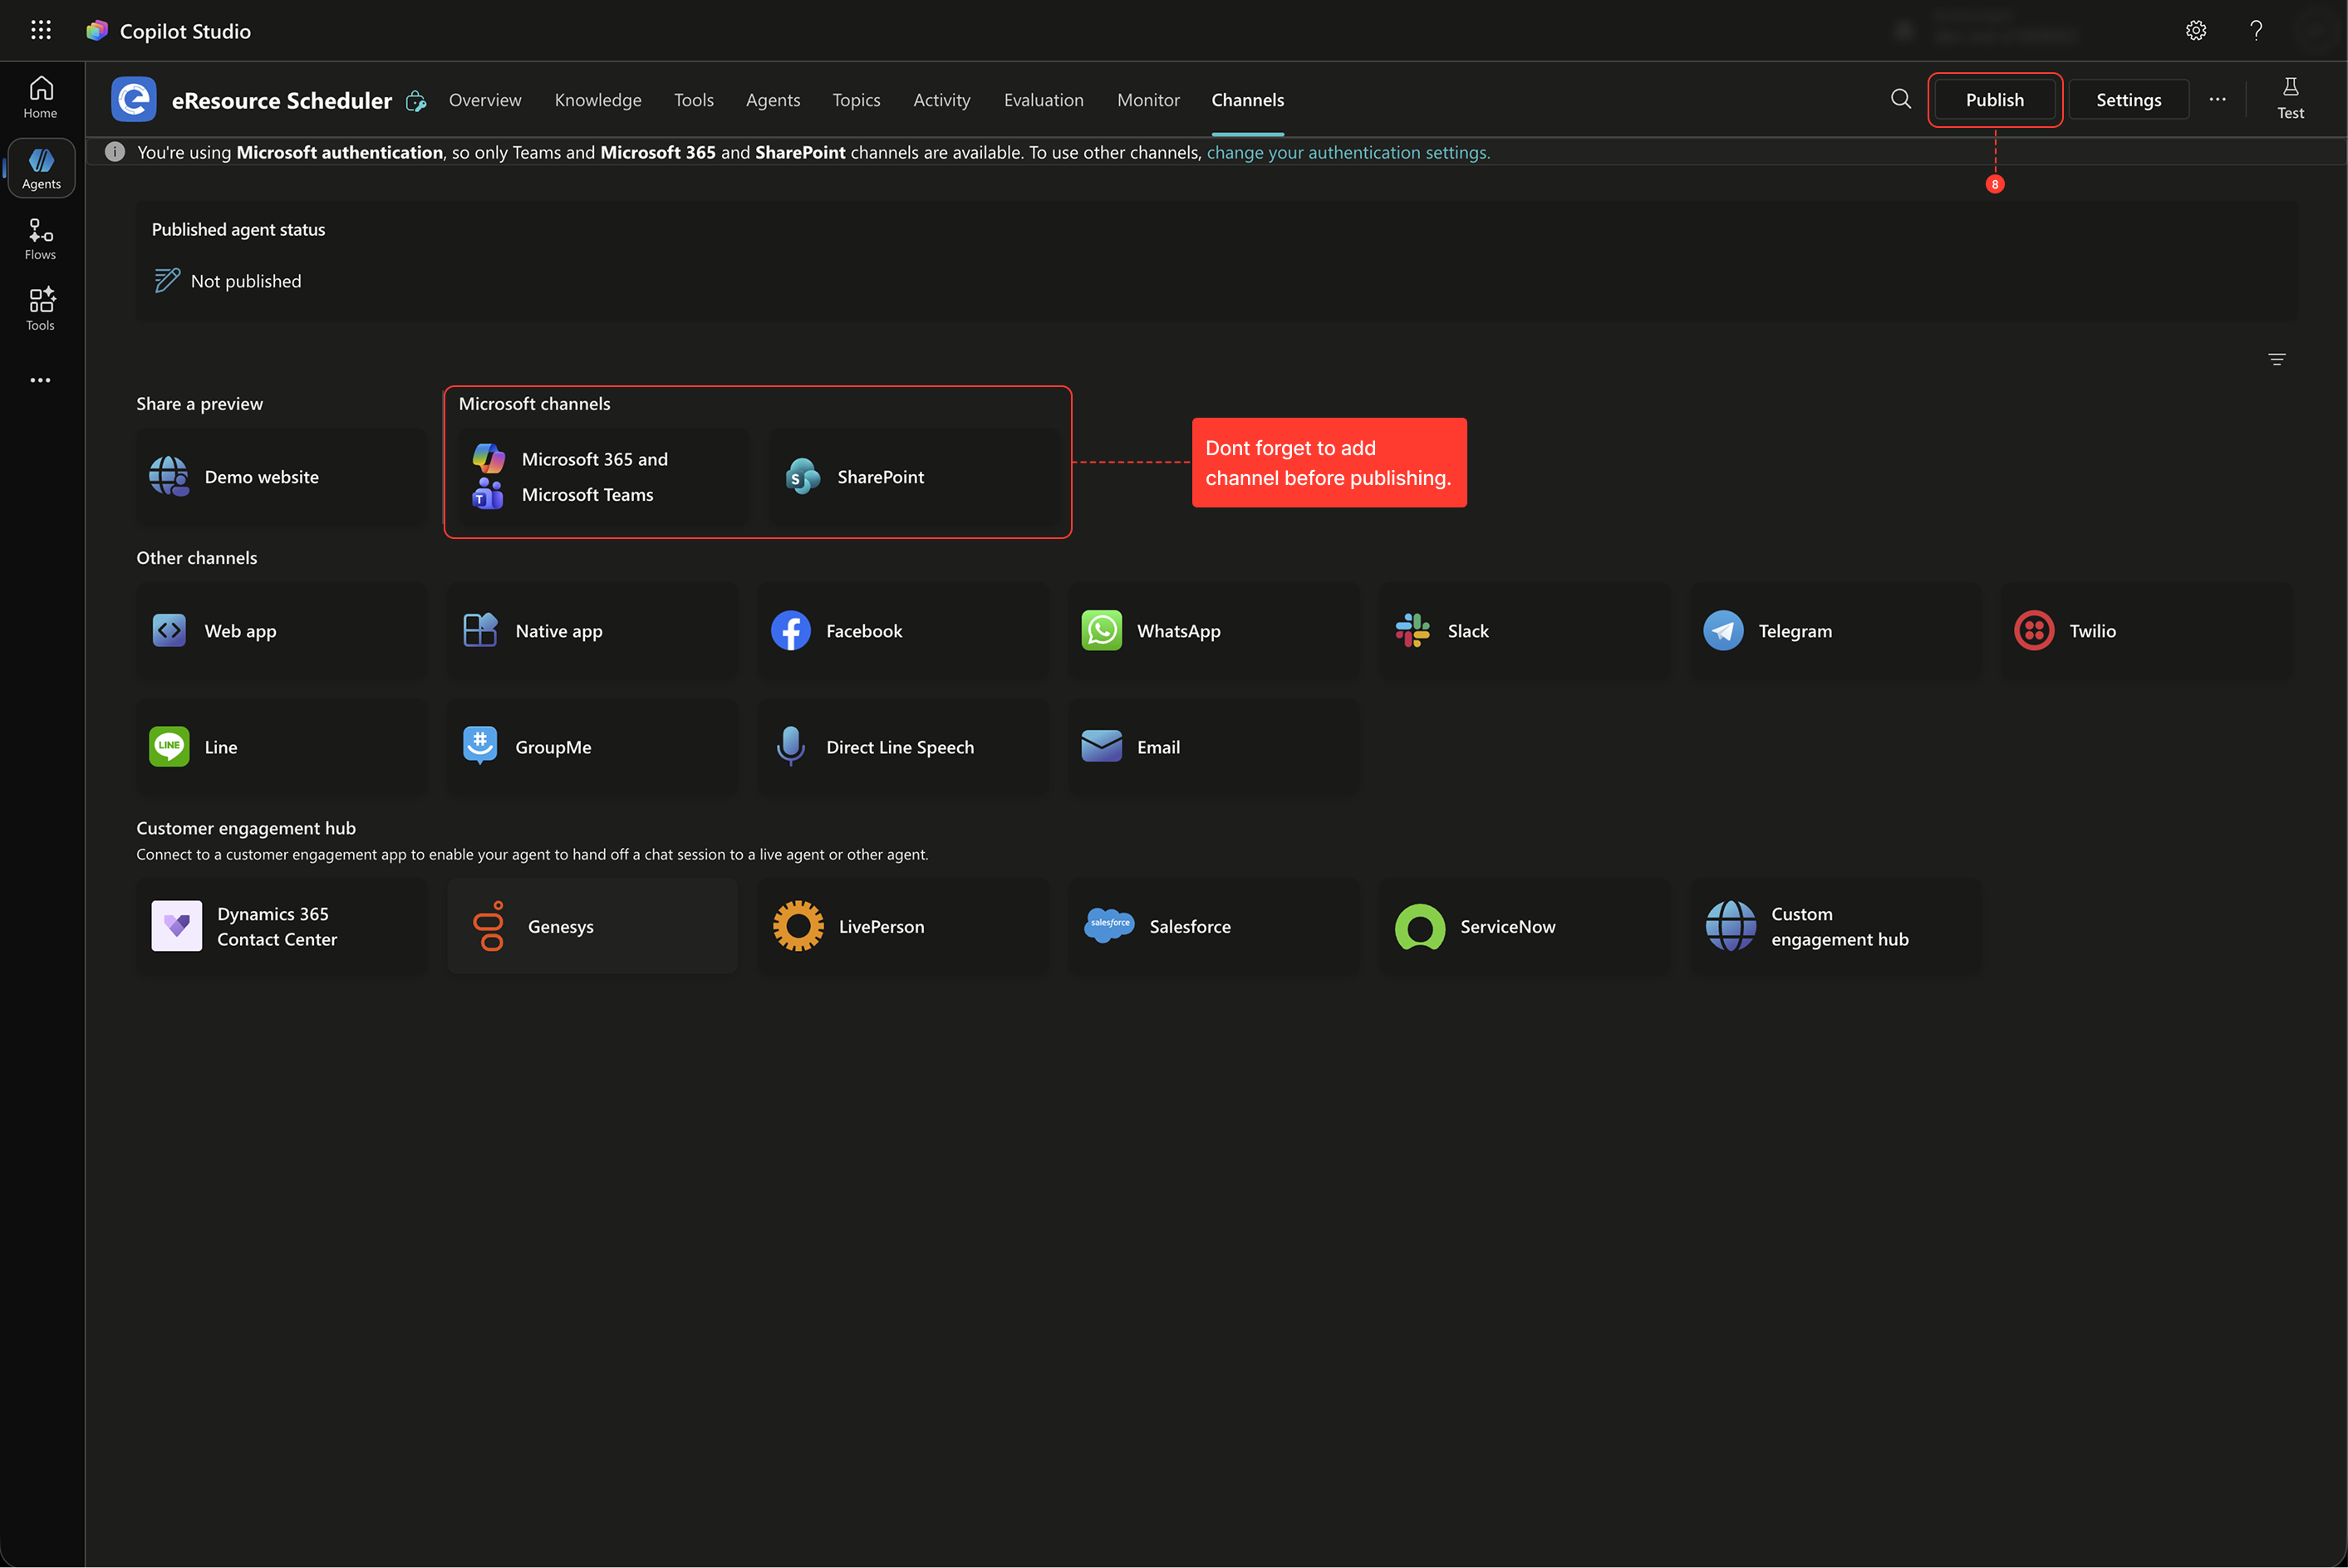Click the 'Custom engagement hub' label

pyautogui.click(x=1841, y=926)
